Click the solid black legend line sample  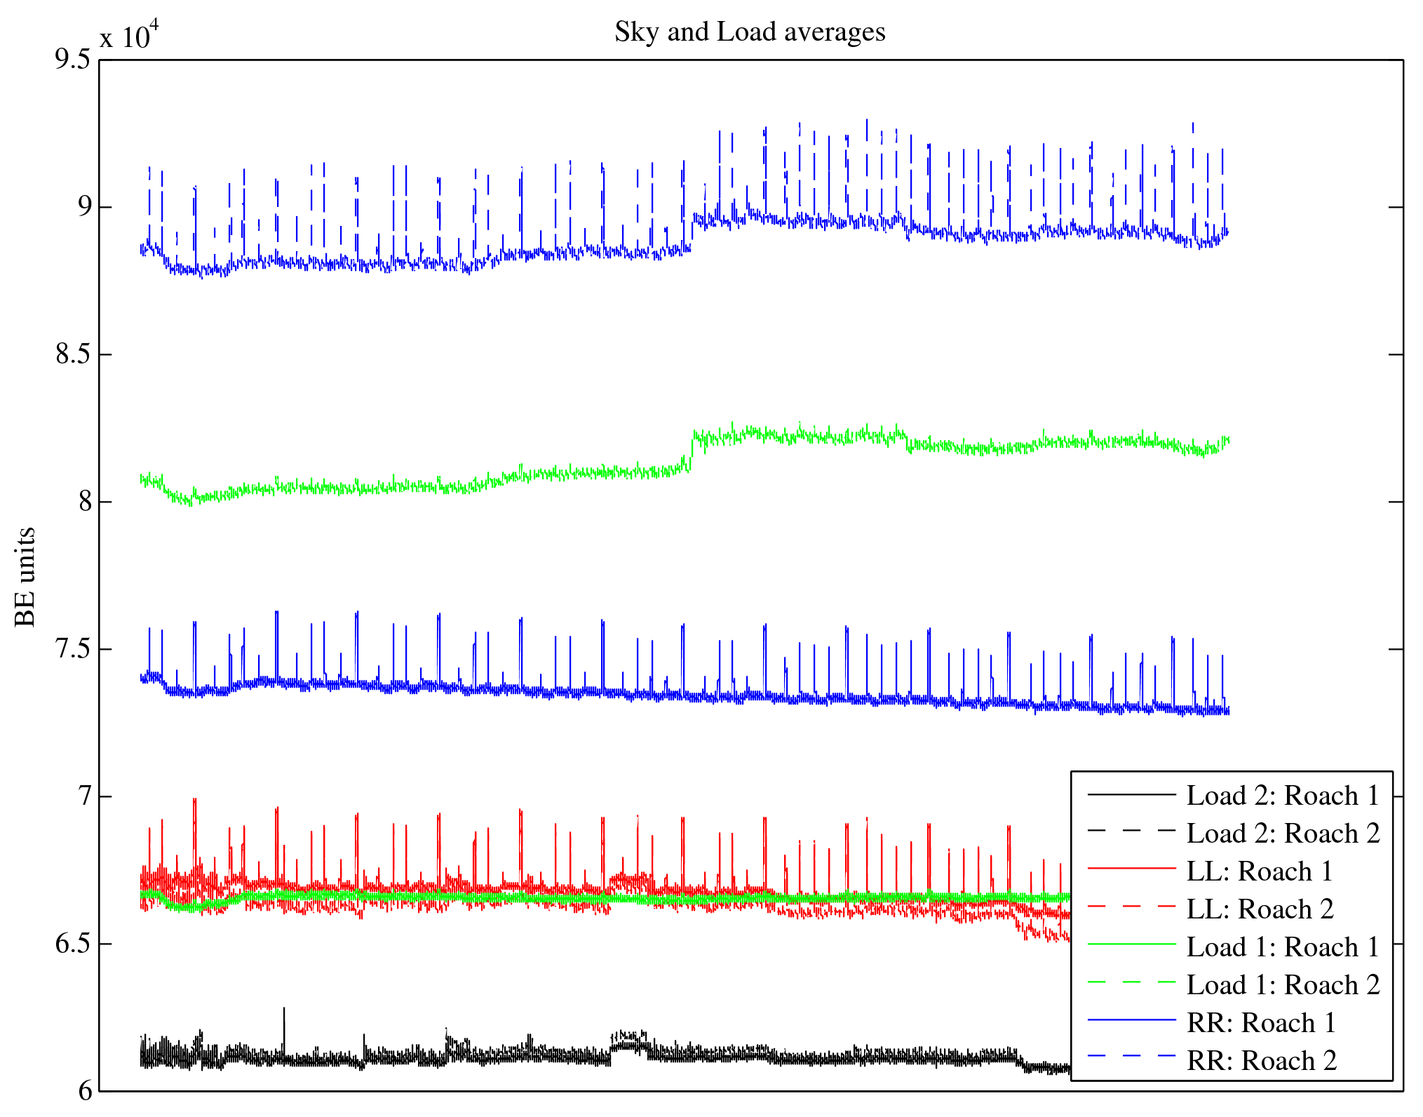(x=1131, y=794)
